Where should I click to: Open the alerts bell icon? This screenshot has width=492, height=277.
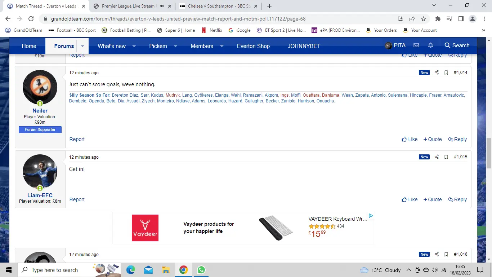pyautogui.click(x=430, y=45)
